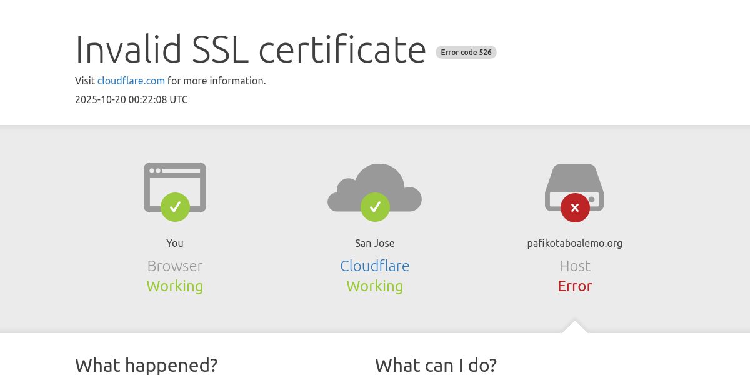Viewport: 750px width, 375px height.
Task: Click the 2025-10-20 00:22:08 UTC timestamp
Action: coord(131,99)
